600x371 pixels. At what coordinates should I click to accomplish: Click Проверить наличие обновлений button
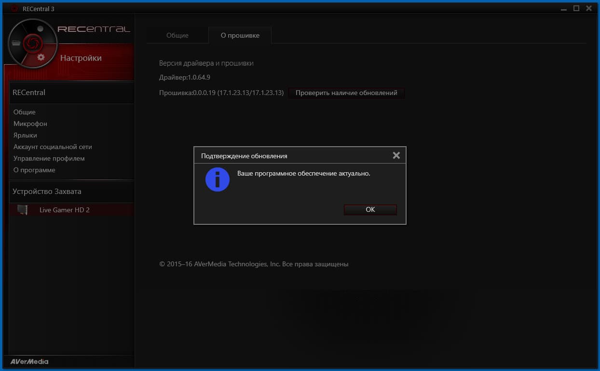pyautogui.click(x=346, y=93)
